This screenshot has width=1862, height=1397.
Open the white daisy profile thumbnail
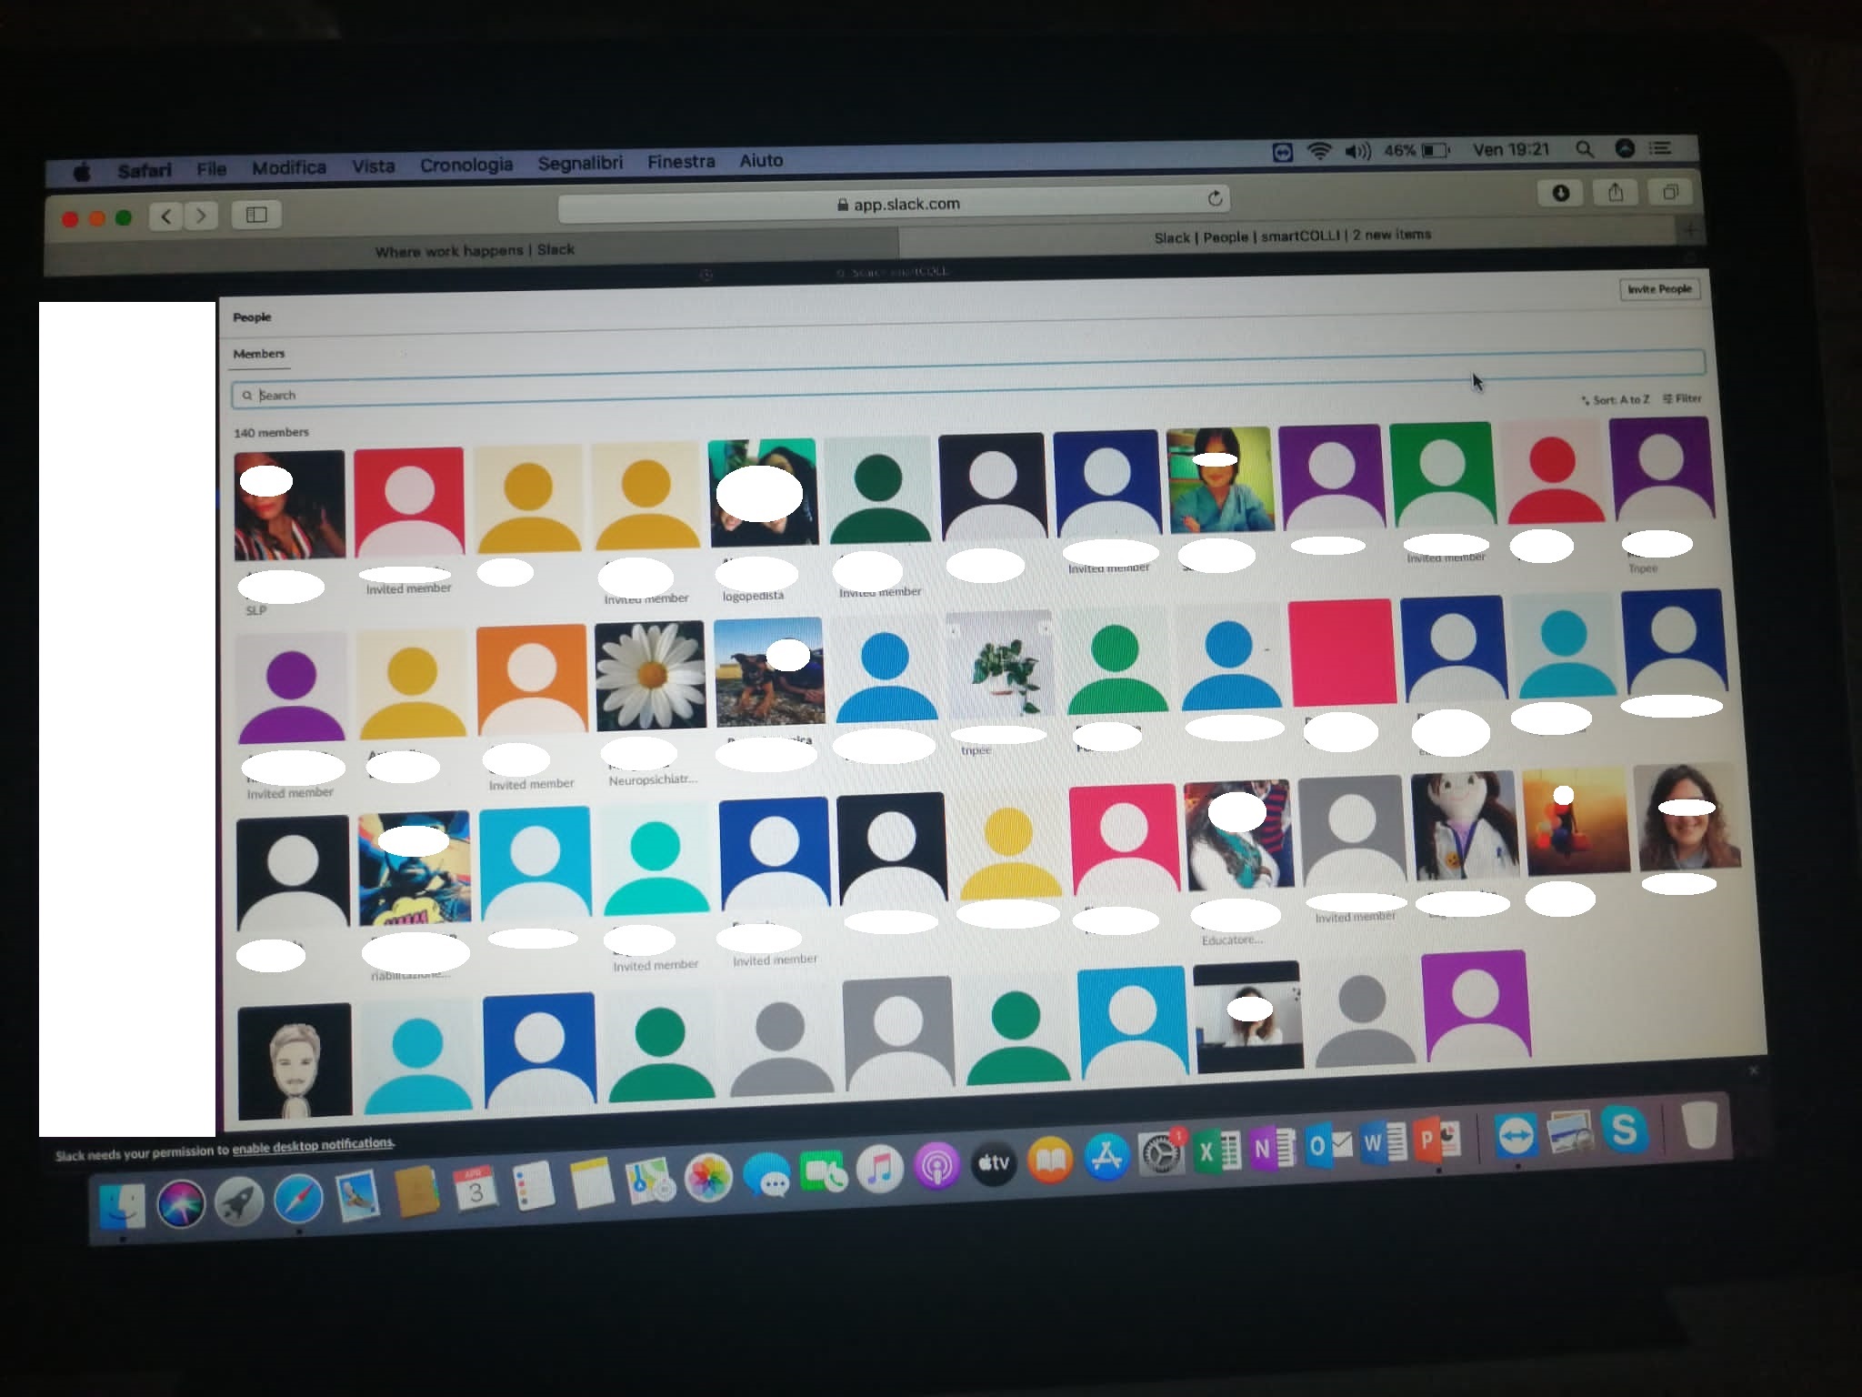click(x=650, y=675)
